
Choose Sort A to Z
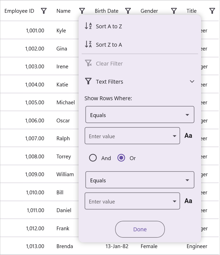109,26
